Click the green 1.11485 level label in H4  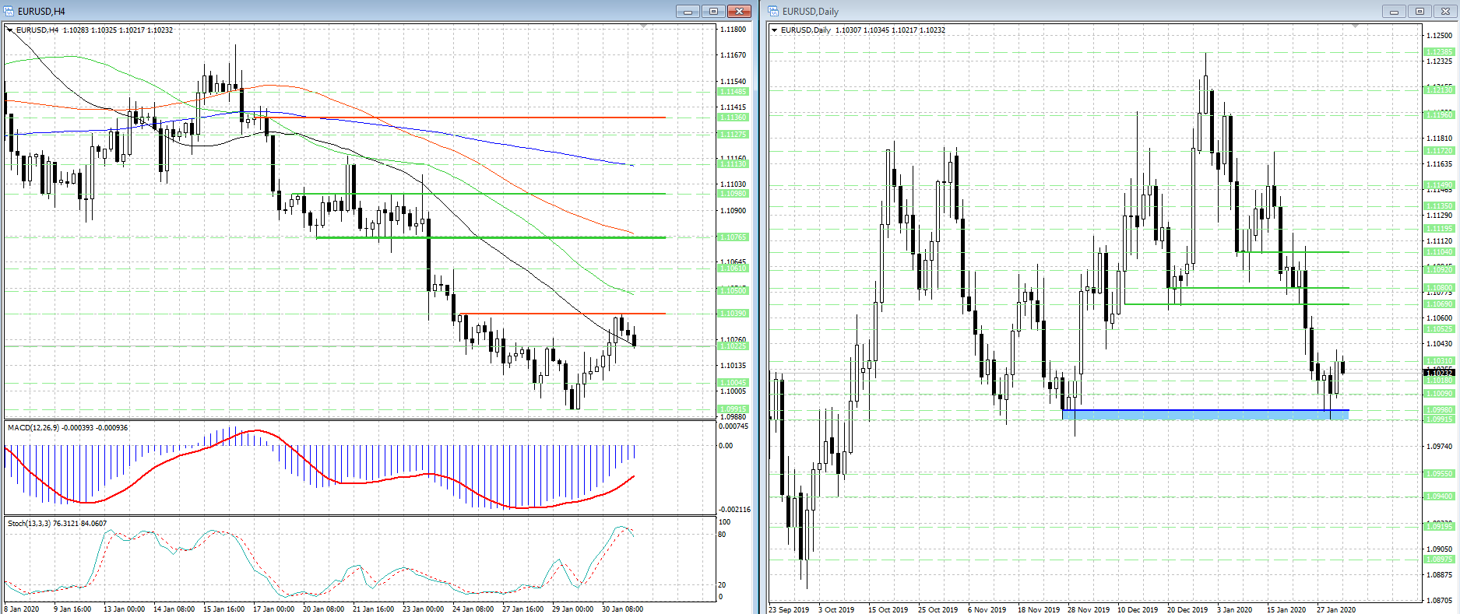pos(733,92)
